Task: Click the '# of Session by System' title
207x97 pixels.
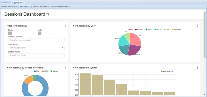Action: pyautogui.click(x=85, y=68)
